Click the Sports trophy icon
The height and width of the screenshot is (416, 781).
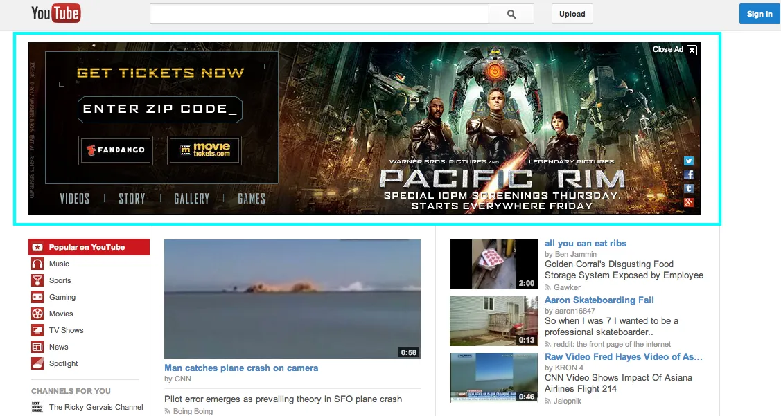[37, 280]
